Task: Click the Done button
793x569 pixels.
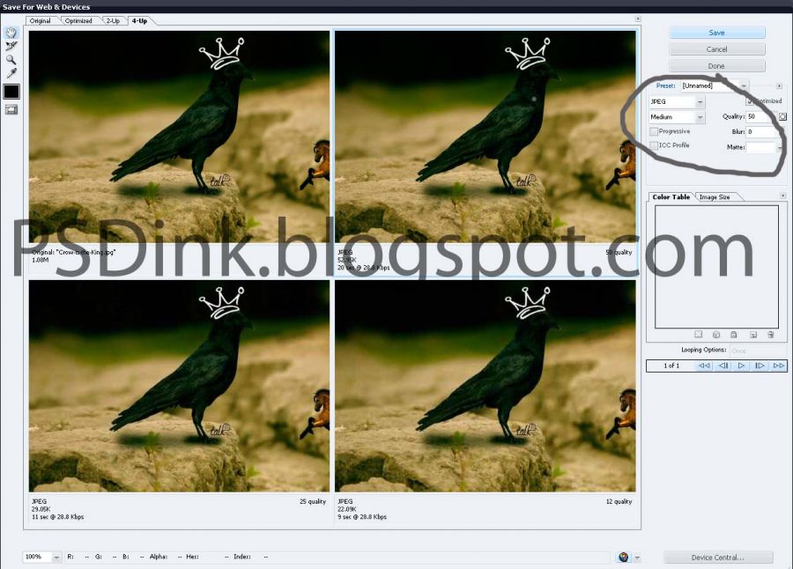Action: point(716,66)
